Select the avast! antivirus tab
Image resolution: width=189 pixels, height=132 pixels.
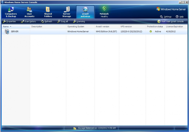85,12
